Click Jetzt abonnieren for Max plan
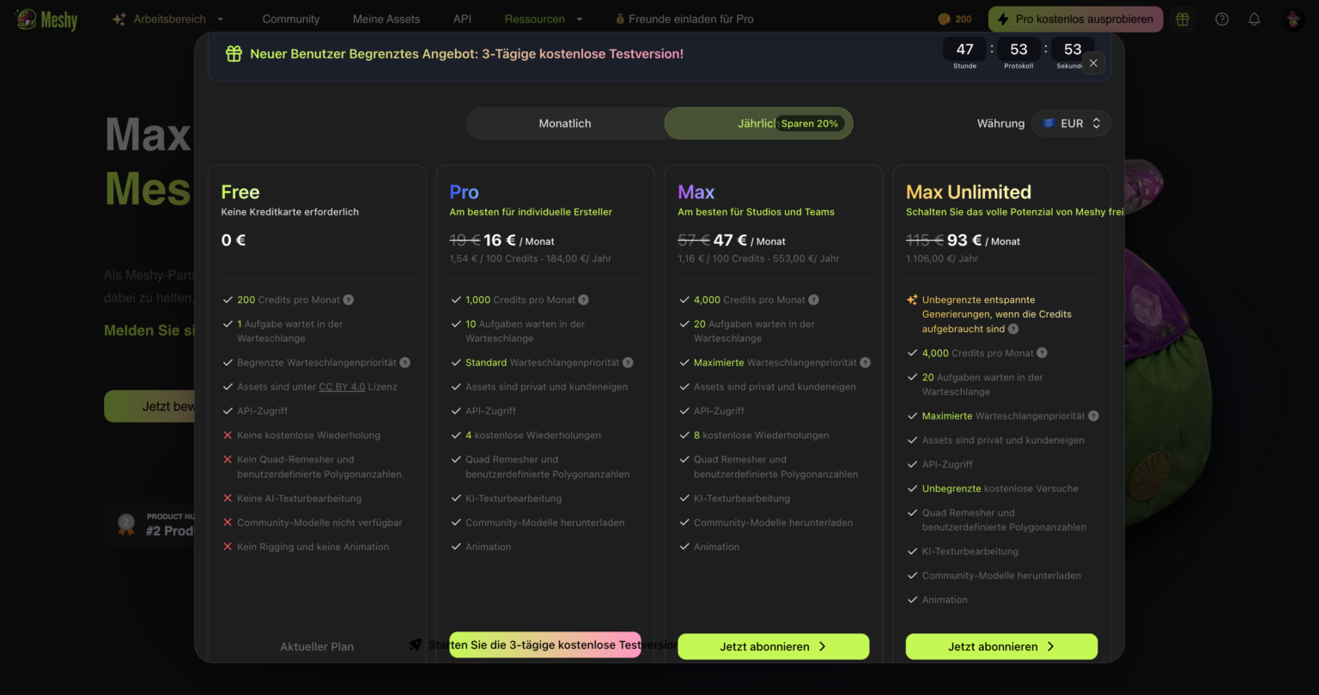The width and height of the screenshot is (1319, 695). 773,647
